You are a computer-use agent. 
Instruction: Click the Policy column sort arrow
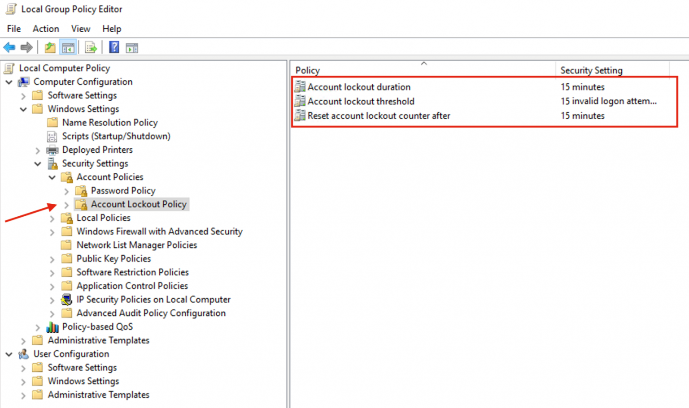click(423, 64)
